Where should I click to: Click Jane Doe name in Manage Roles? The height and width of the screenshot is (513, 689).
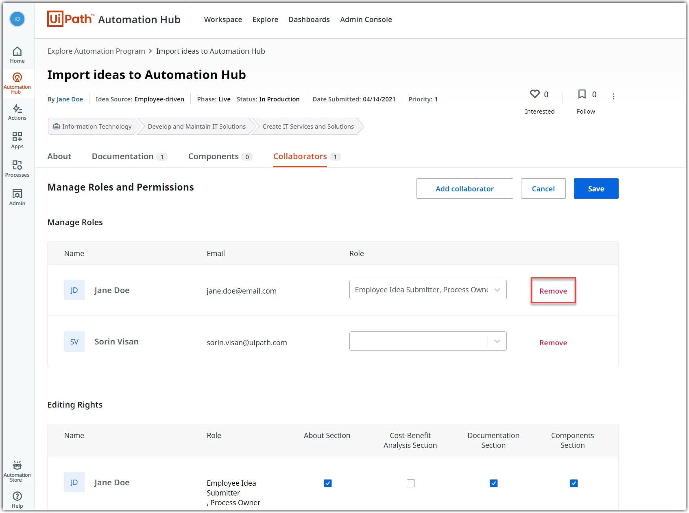pos(112,290)
